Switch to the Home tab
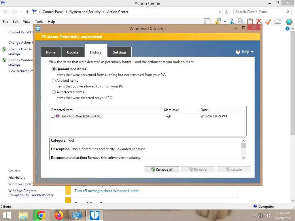 point(51,52)
